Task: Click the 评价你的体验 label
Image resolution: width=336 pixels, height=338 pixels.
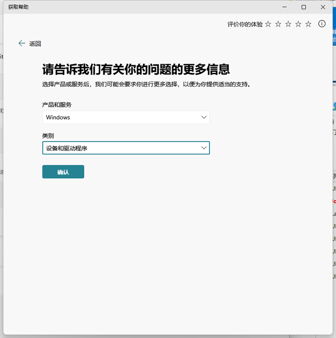Action: pyautogui.click(x=245, y=24)
